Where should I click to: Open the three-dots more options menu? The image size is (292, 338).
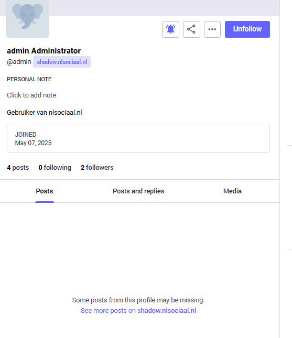pos(212,29)
